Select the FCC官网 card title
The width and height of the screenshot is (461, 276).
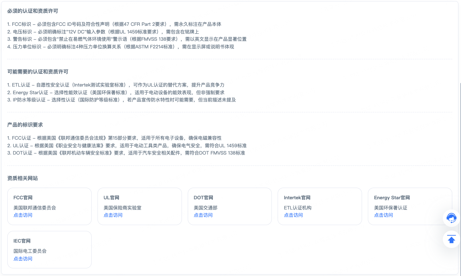pos(23,198)
